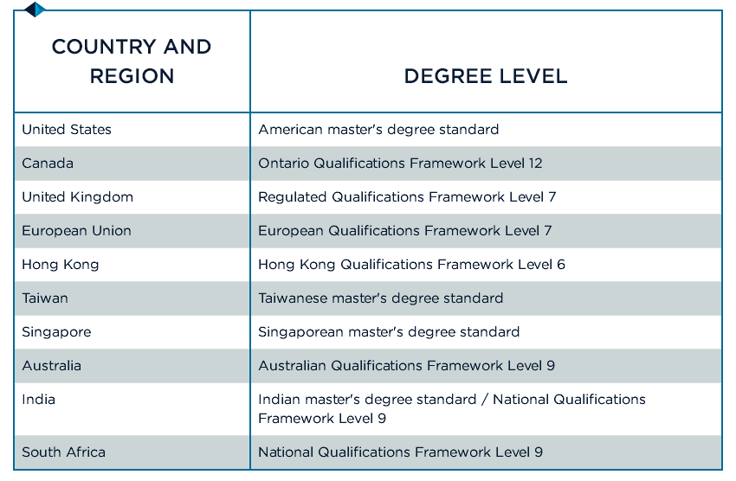Click the European Union cell
736x481 pixels.
tap(77, 231)
